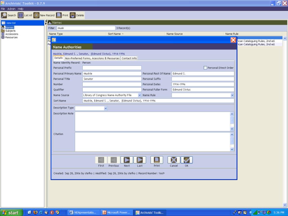288x216 pixels.
Task: Click the Personal Fuller Form field
Action: (203, 89)
